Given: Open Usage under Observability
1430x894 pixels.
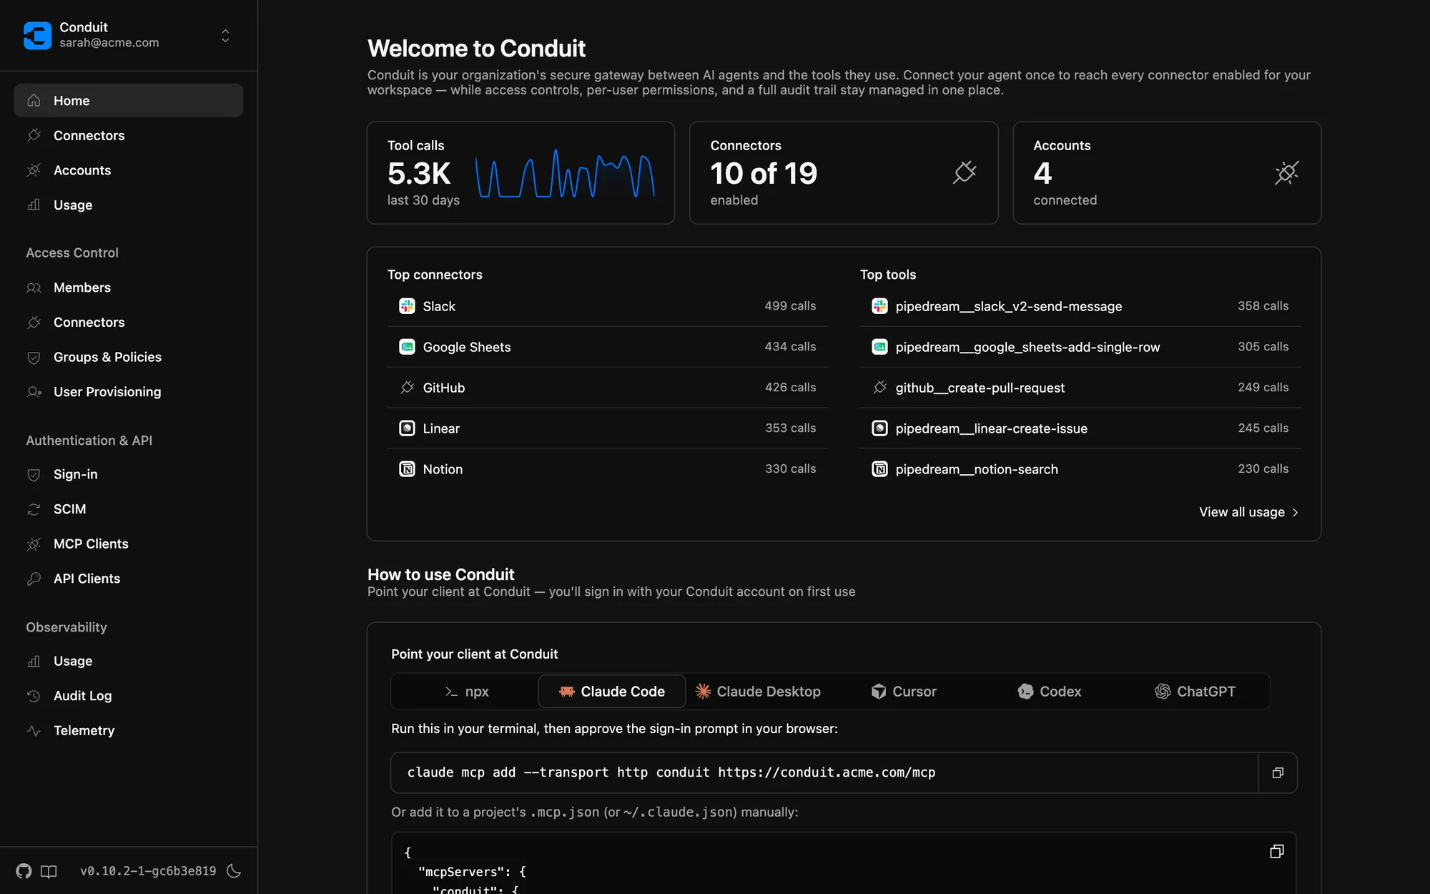Looking at the screenshot, I should (x=129, y=661).
